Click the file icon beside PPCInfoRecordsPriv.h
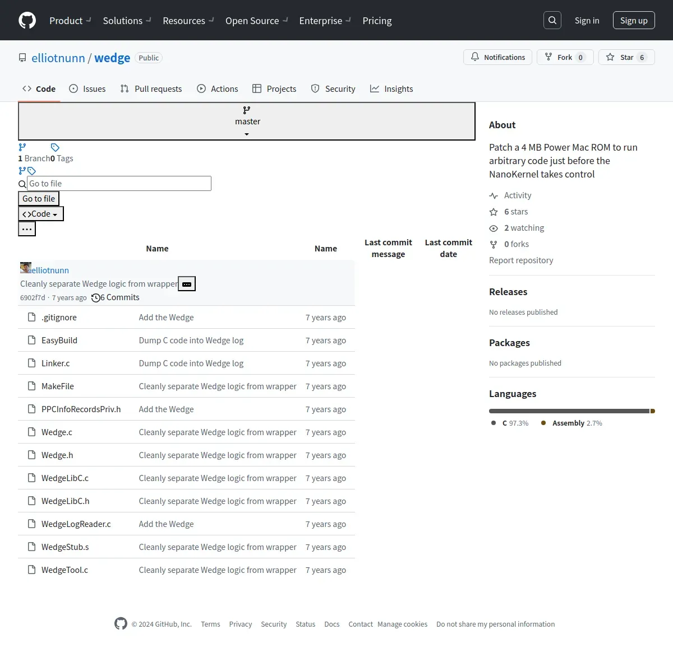Screen dimensions: 673x653 (x=32, y=409)
